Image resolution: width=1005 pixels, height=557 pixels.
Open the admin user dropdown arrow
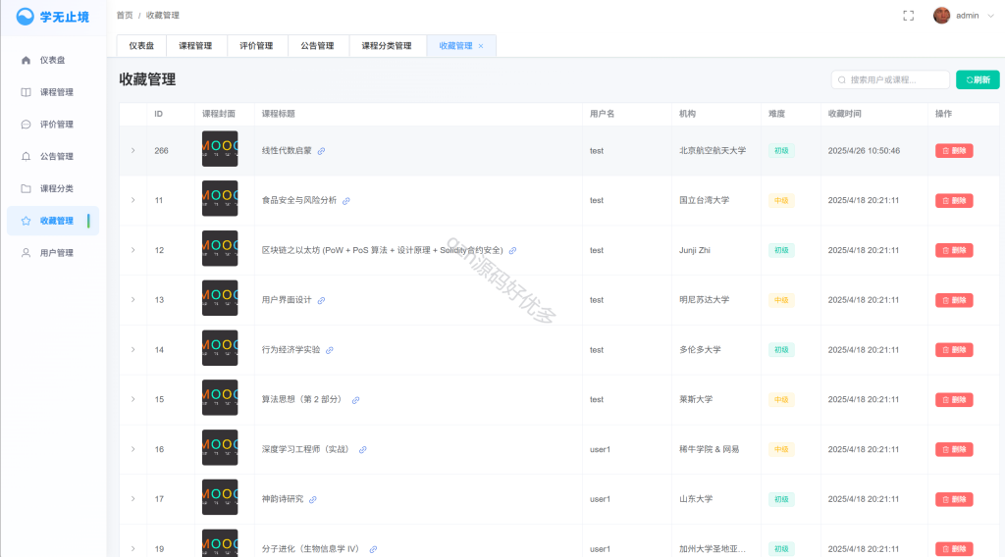(990, 16)
